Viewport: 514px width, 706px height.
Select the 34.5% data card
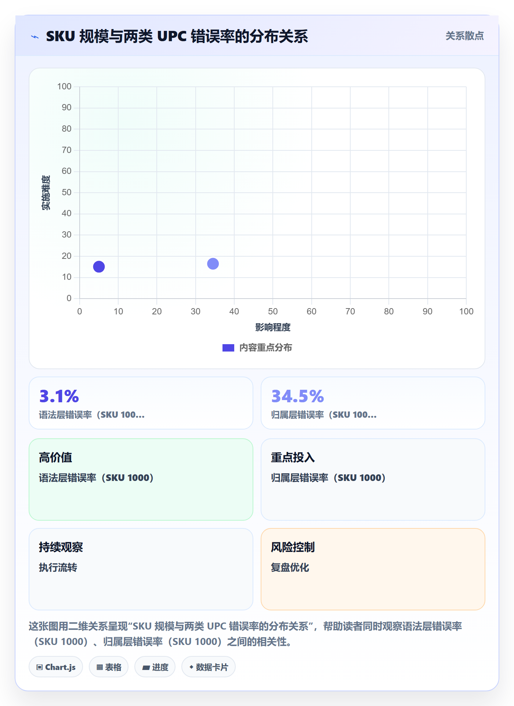[x=373, y=403]
